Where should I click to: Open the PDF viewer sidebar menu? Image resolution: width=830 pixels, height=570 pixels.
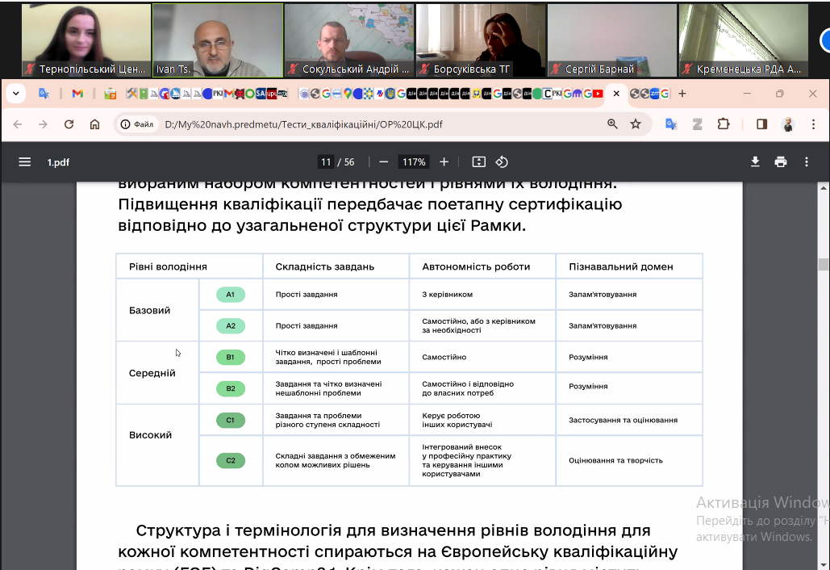24,162
